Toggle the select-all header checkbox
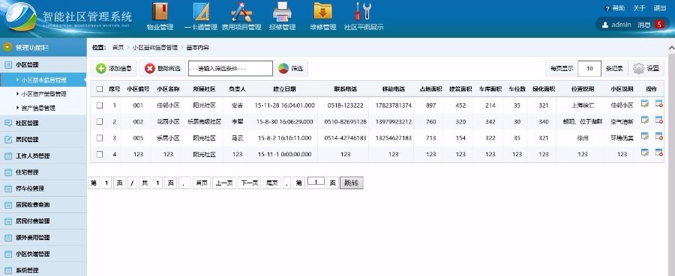This screenshot has width=675, height=276. 100,89
